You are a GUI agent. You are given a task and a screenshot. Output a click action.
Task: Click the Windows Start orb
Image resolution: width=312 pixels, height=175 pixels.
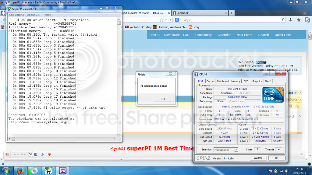pos(6,171)
